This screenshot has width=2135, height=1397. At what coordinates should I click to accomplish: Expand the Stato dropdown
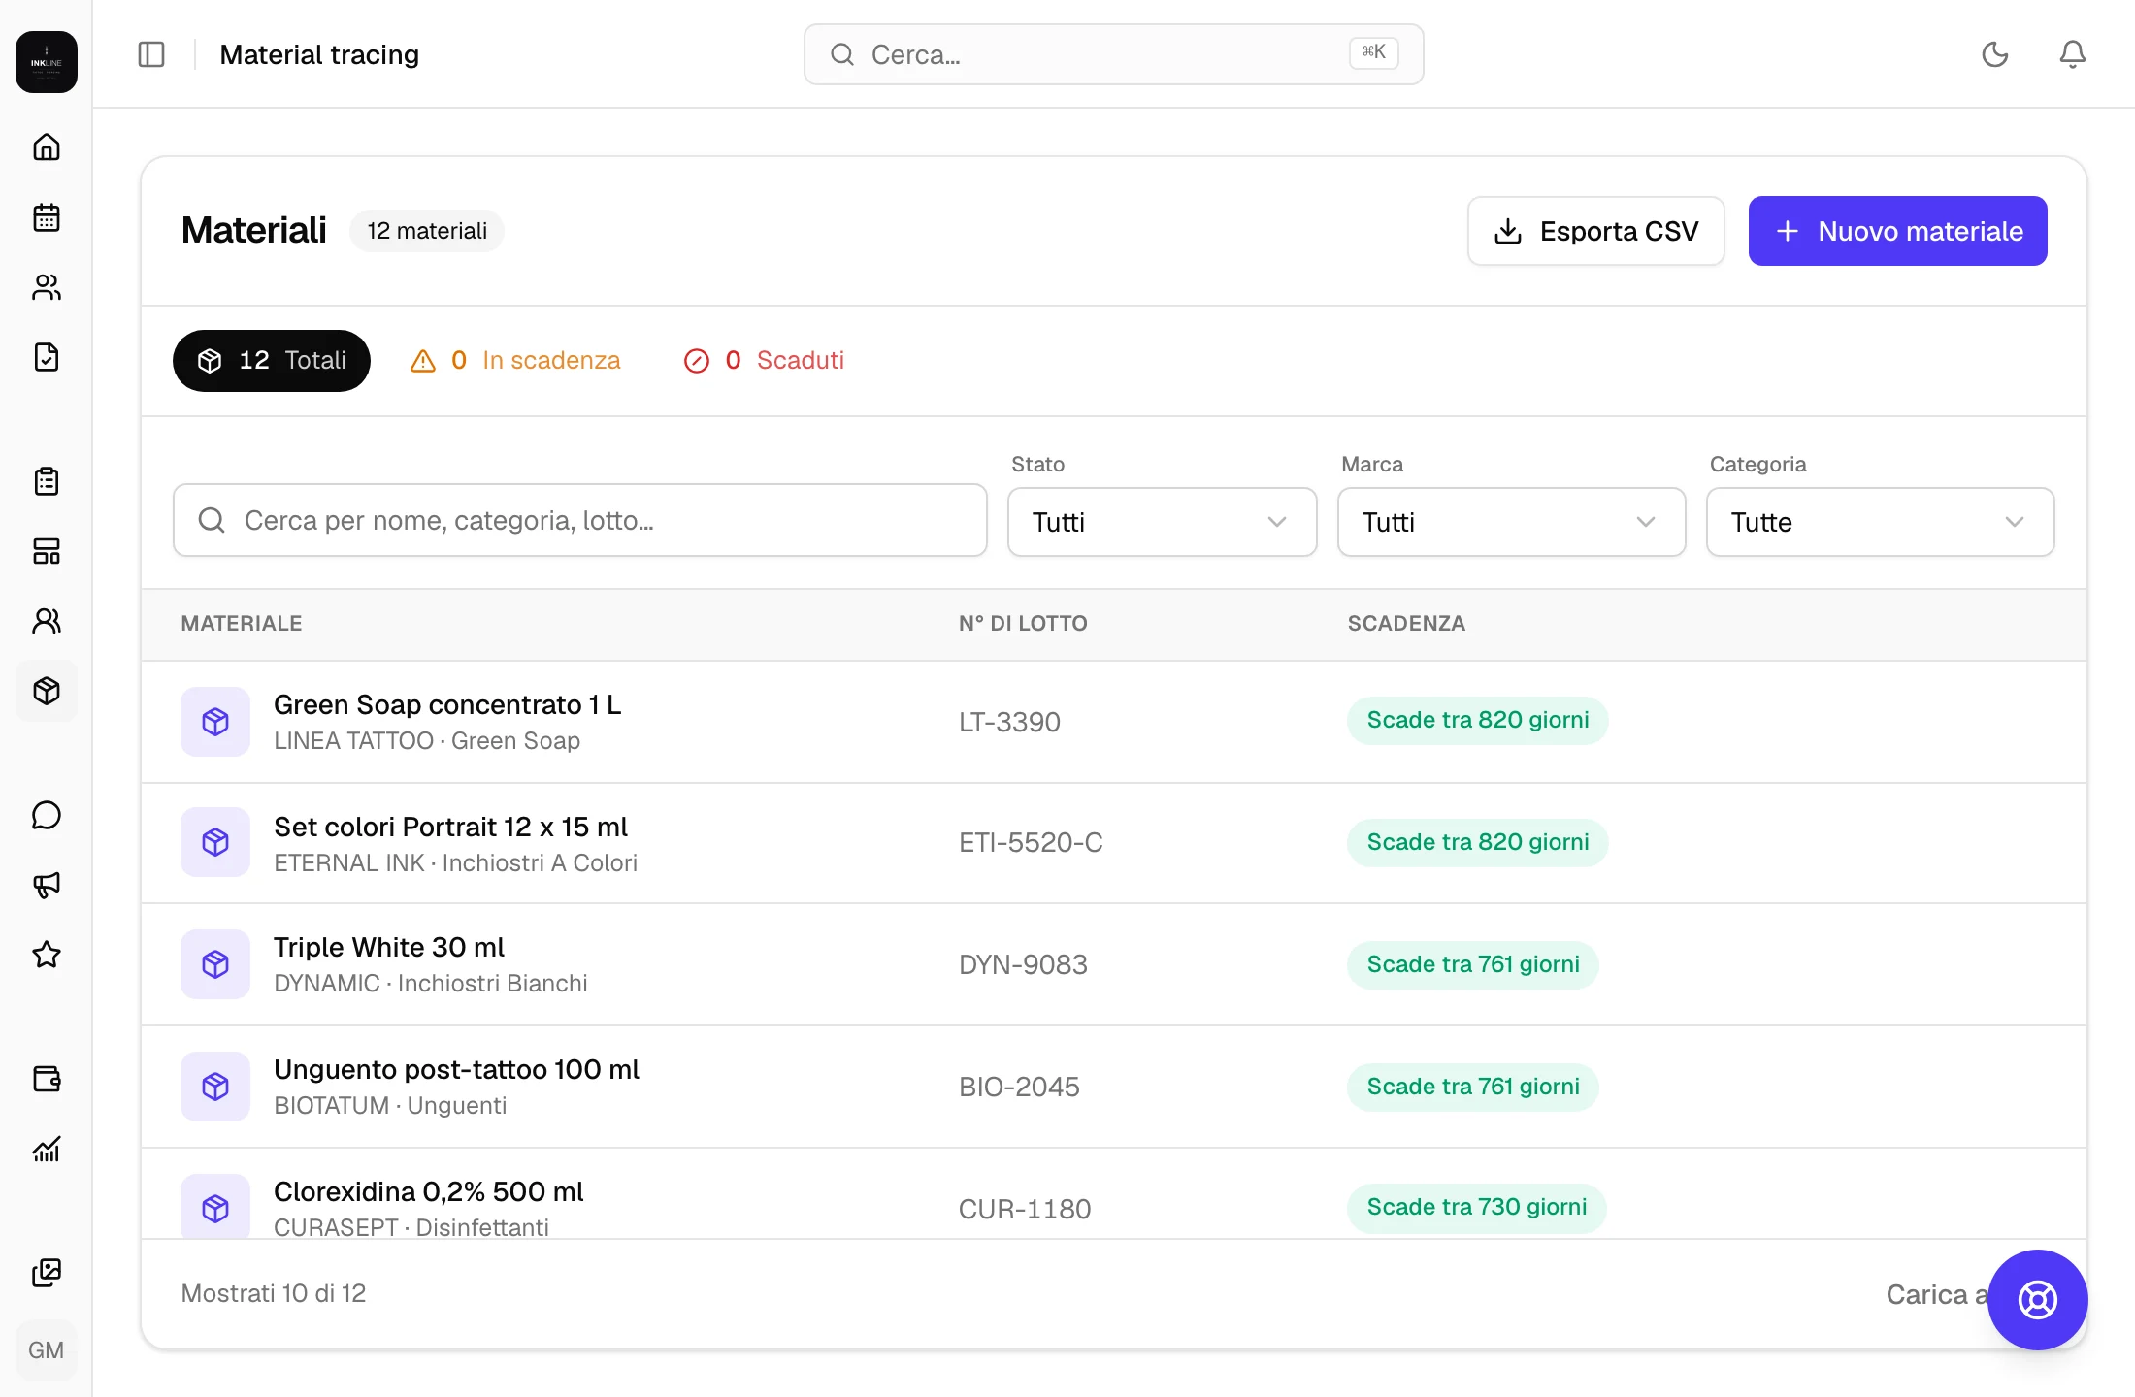(1163, 522)
